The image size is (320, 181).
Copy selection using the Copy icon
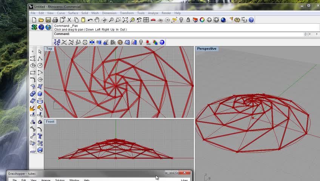[76, 20]
